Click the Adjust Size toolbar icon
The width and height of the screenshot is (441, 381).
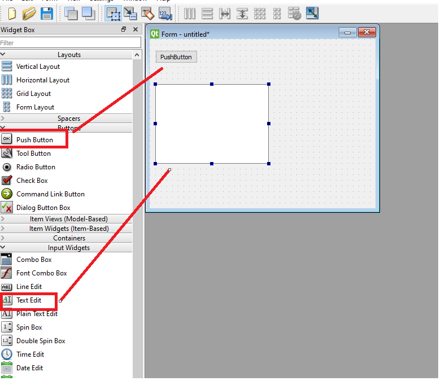(312, 14)
